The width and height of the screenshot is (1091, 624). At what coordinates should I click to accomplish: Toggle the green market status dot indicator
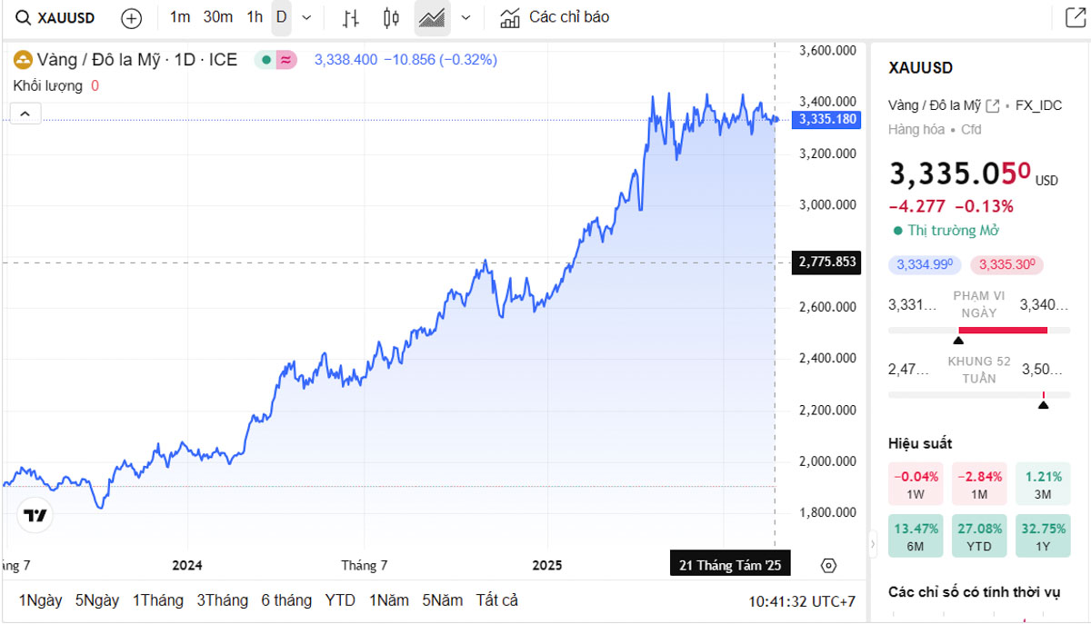point(265,60)
